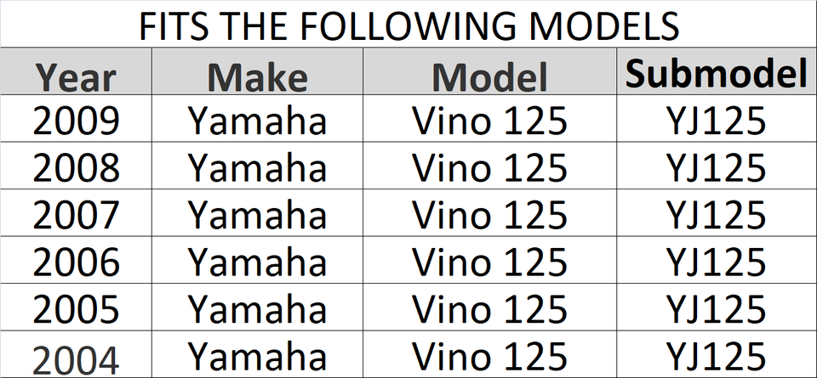Select the Year column header
This screenshot has width=817, height=378.
[76, 71]
